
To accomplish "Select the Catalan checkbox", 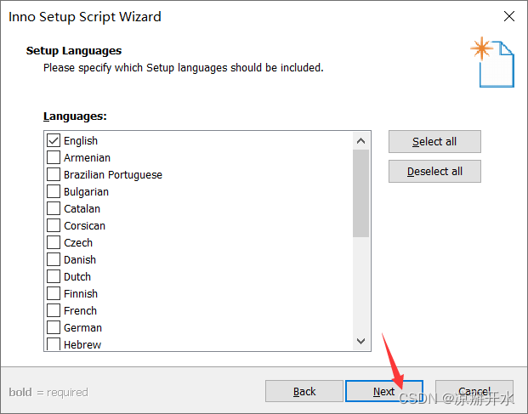I will 54,208.
